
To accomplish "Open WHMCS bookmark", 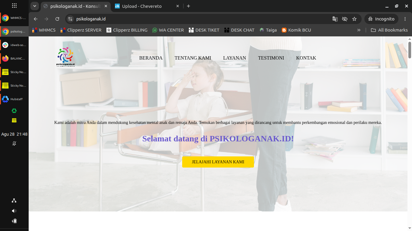I will (44, 30).
